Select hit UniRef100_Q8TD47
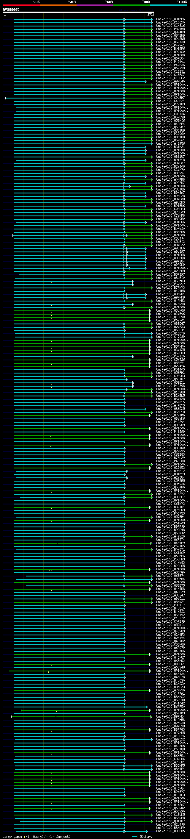Screen dimensions: 190x839 coord(170,324)
